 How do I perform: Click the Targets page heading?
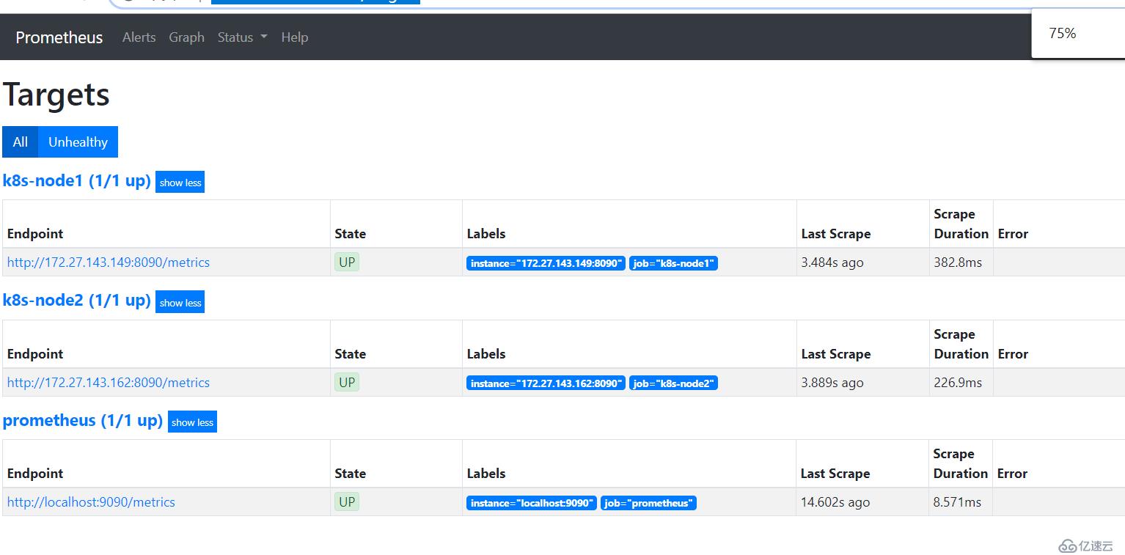point(56,95)
